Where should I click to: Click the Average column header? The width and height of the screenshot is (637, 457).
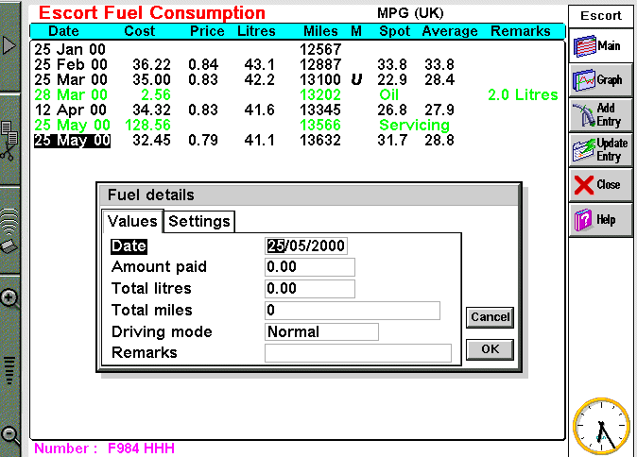pyautogui.click(x=450, y=31)
